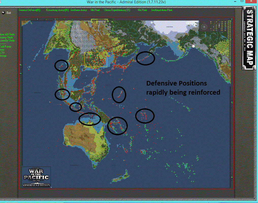Image resolution: width=258 pixels, height=203 pixels.
Task: Select the General Defence[R] command
Action: pyautogui.click(x=29, y=10)
